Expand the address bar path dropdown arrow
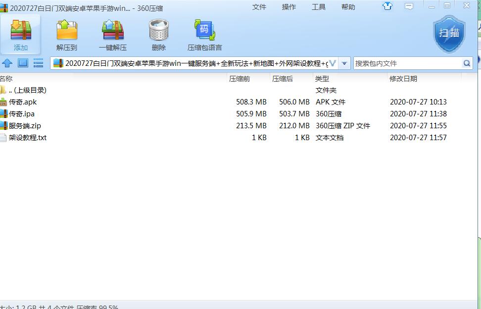 point(345,63)
